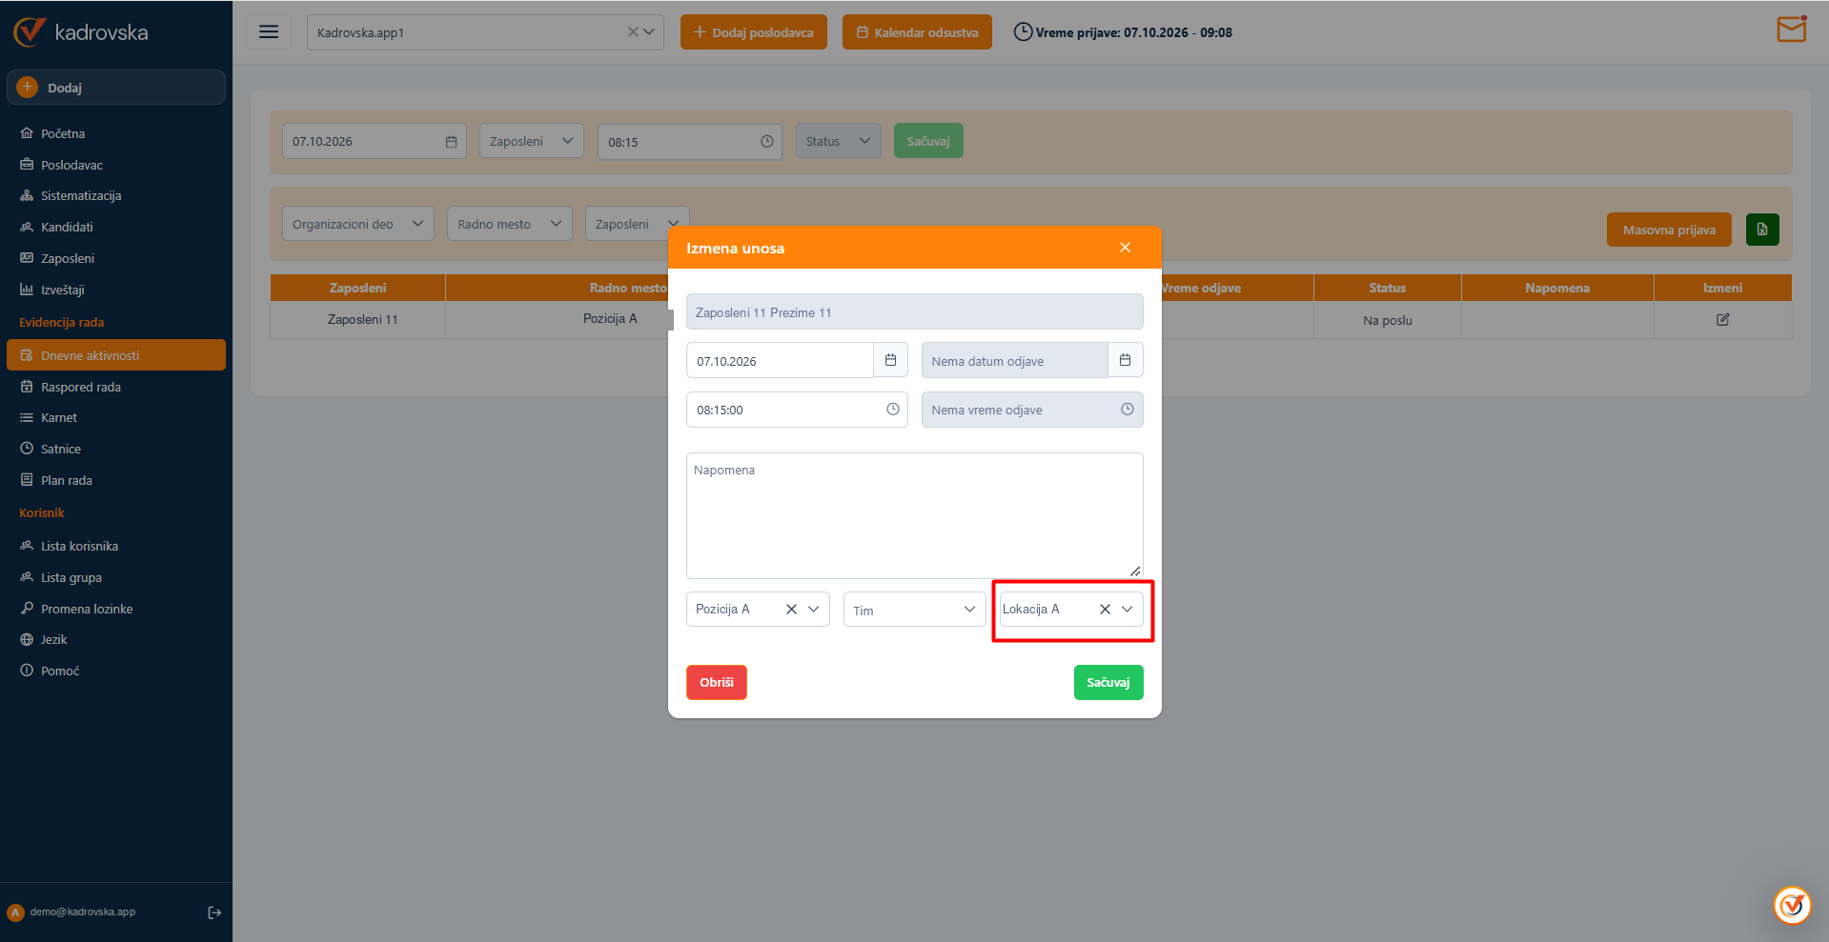Open the Status dropdown filter
The image size is (1829, 942).
pyautogui.click(x=838, y=141)
